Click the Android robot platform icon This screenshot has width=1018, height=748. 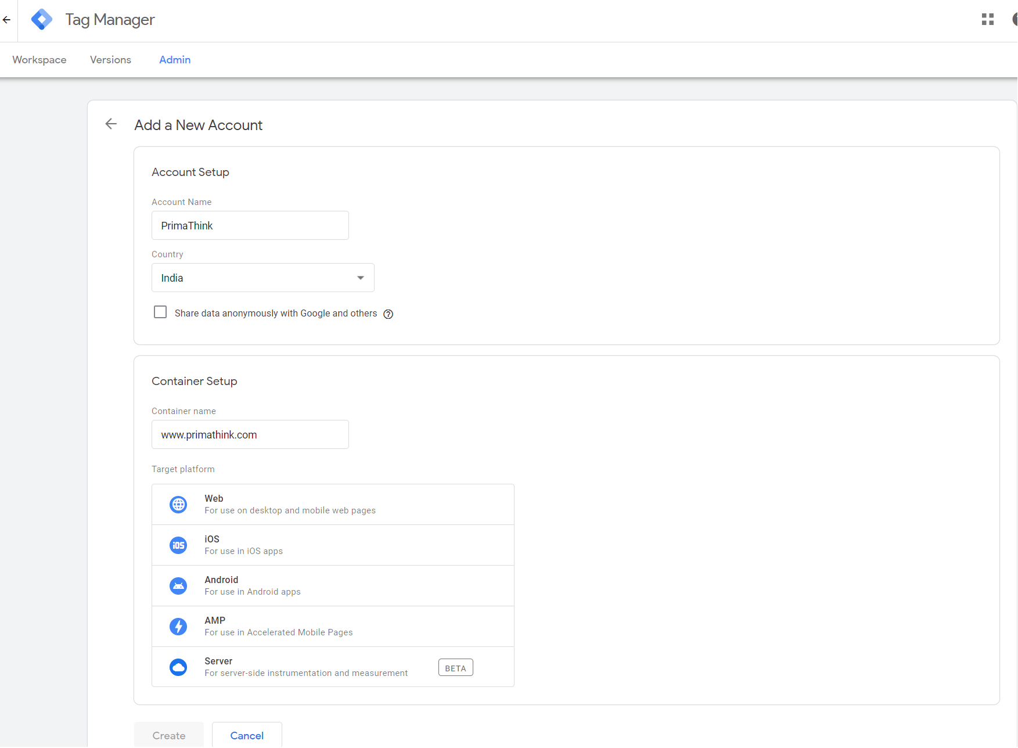[x=178, y=586]
